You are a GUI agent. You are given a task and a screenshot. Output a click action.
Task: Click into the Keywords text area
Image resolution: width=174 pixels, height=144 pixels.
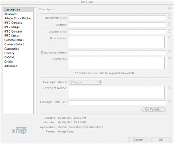pyautogui.click(x=116, y=63)
